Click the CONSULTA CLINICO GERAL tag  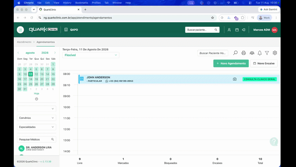coord(260,79)
